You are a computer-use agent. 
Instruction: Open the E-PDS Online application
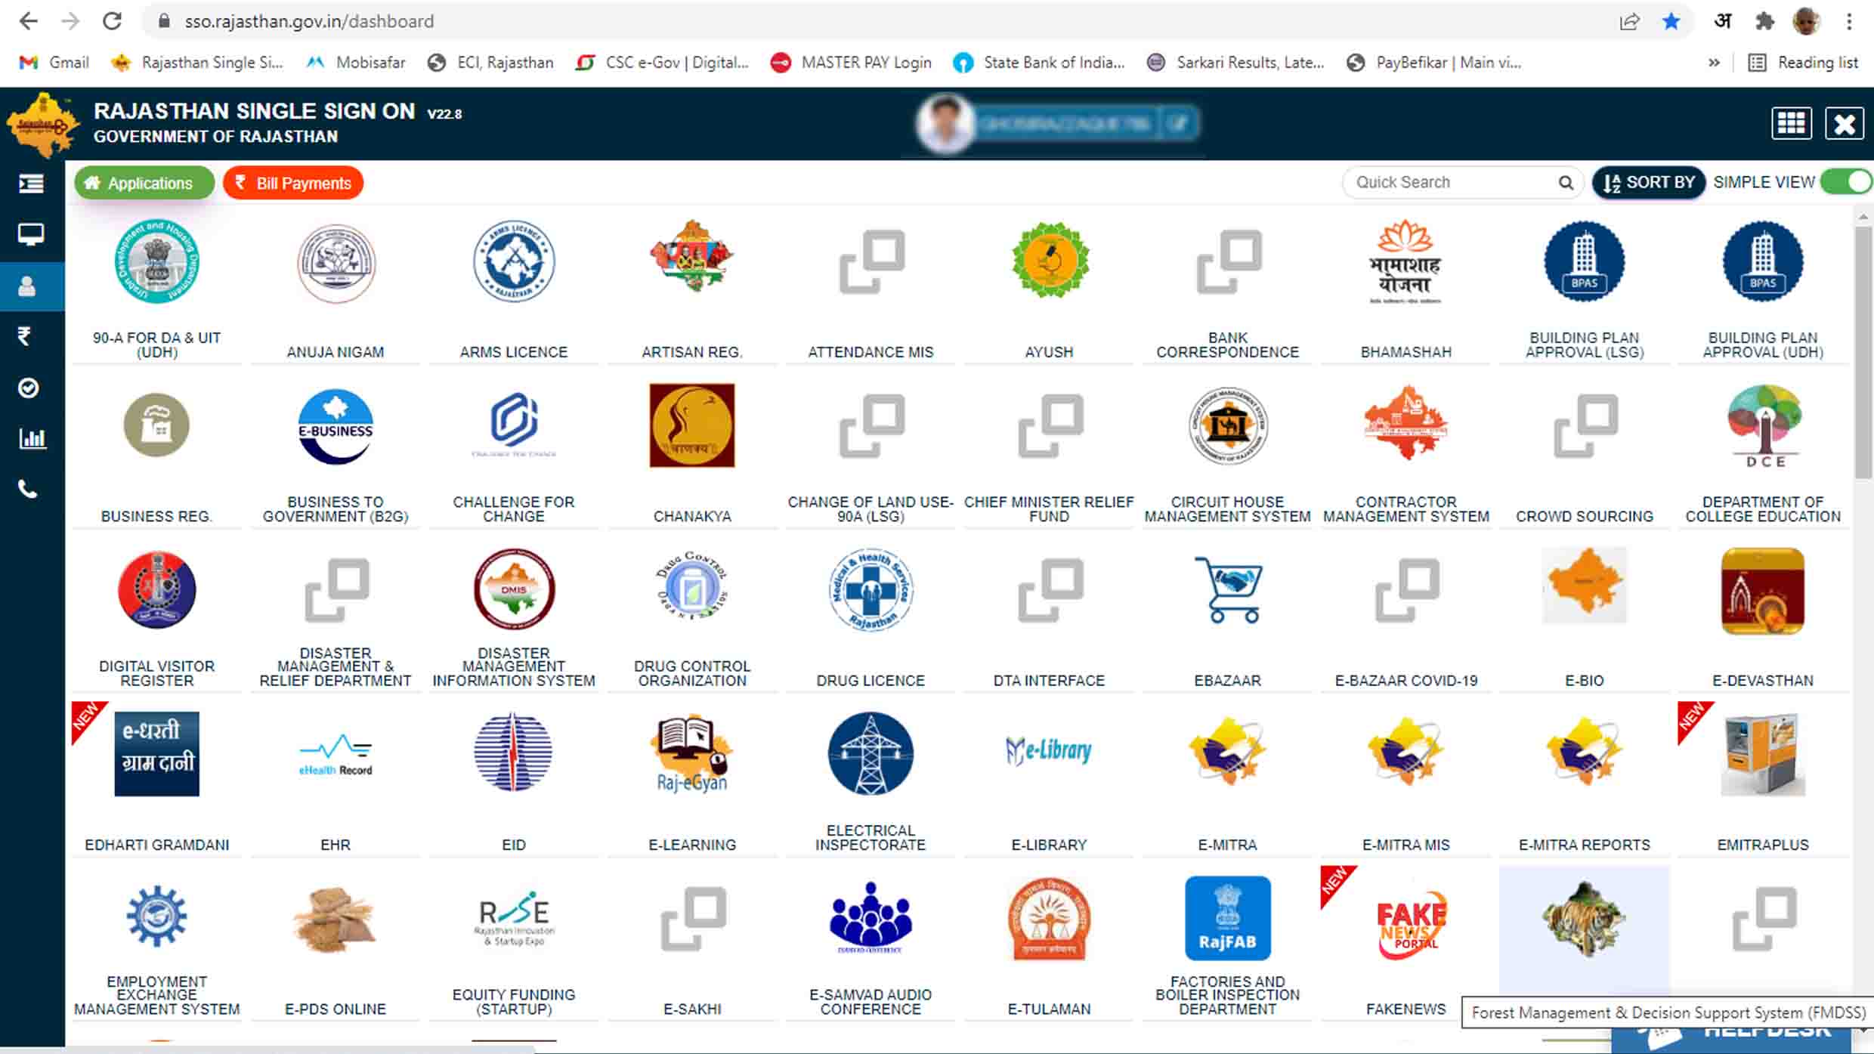coord(336,920)
